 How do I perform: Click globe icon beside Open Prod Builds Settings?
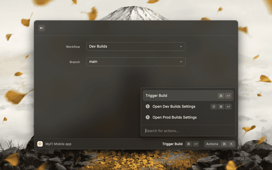point(147,117)
